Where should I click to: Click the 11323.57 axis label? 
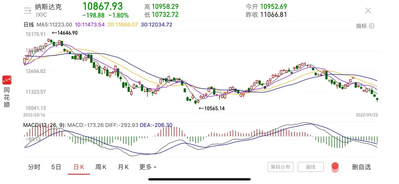coord(36,92)
